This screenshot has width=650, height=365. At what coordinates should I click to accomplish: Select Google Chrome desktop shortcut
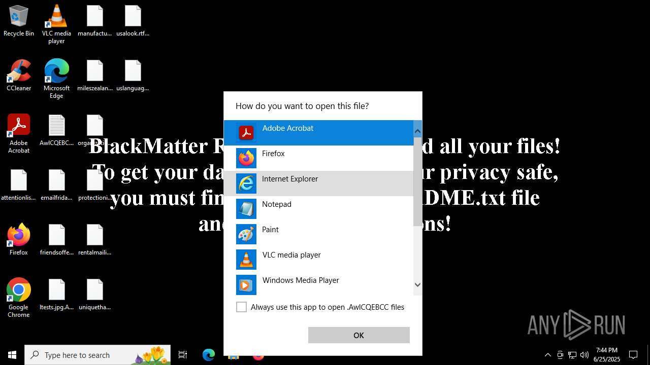(19, 298)
